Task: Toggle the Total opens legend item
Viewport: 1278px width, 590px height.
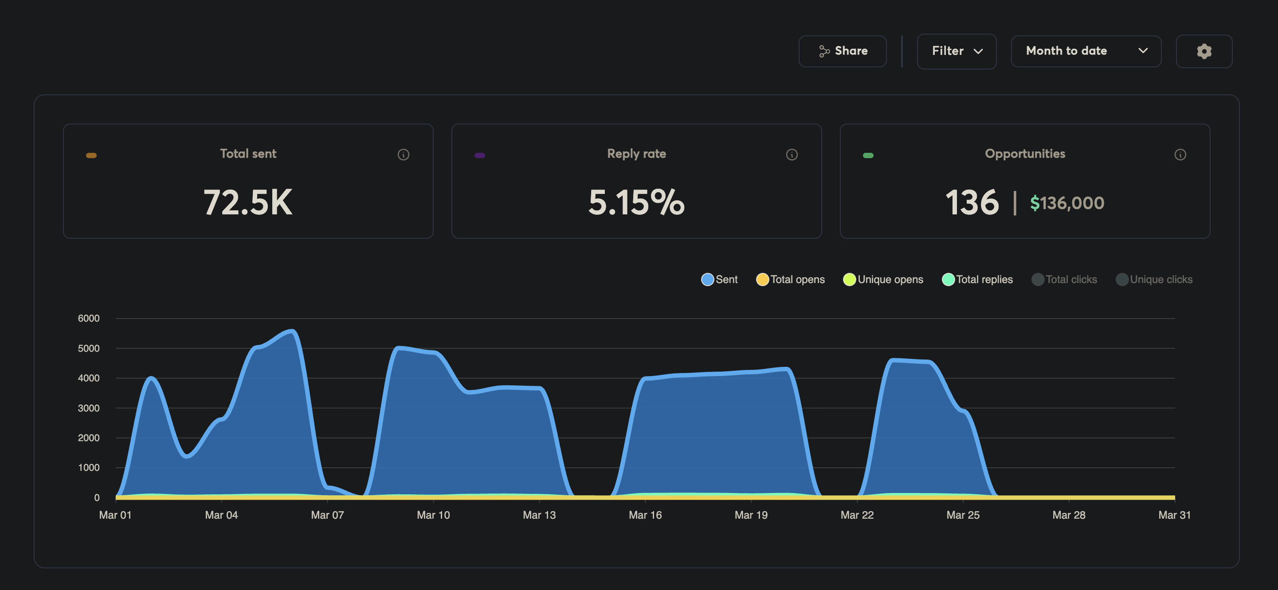Action: (x=790, y=279)
